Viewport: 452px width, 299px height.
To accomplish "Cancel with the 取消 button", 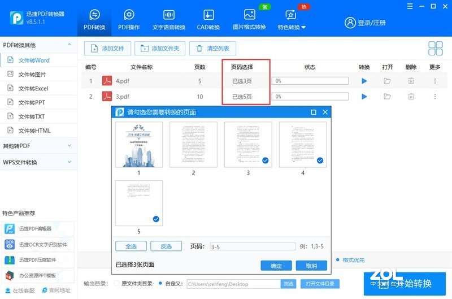I will (311, 266).
